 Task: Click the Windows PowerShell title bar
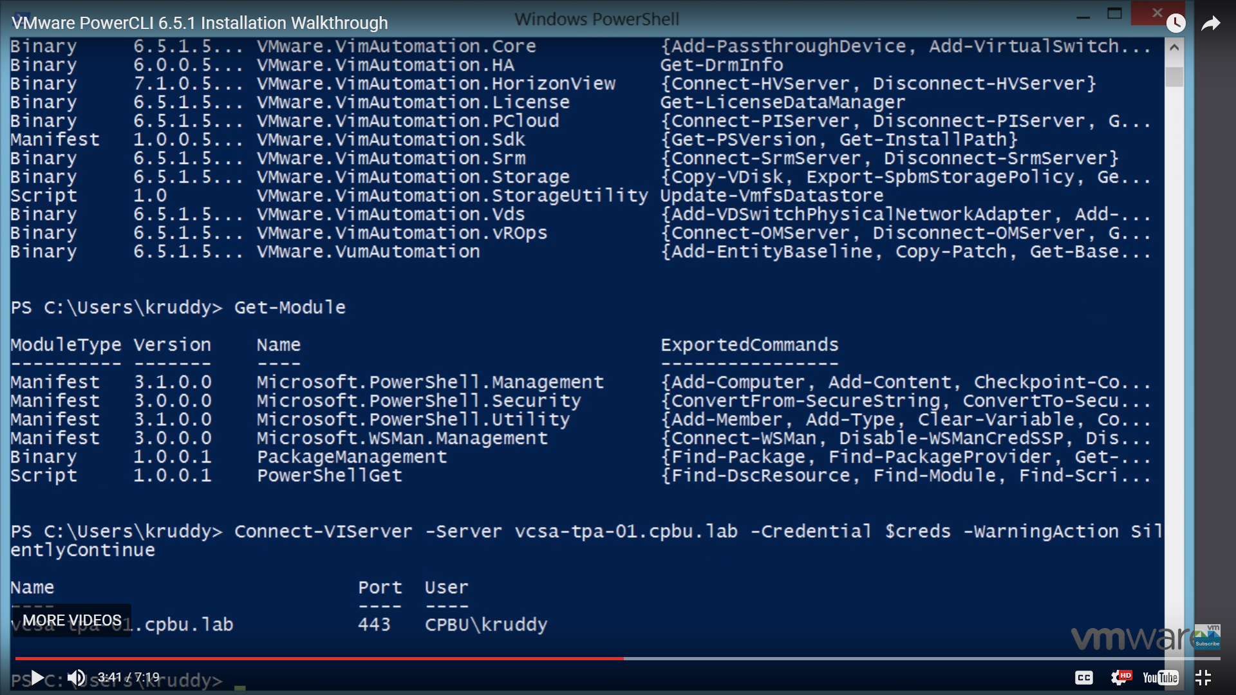coord(597,19)
